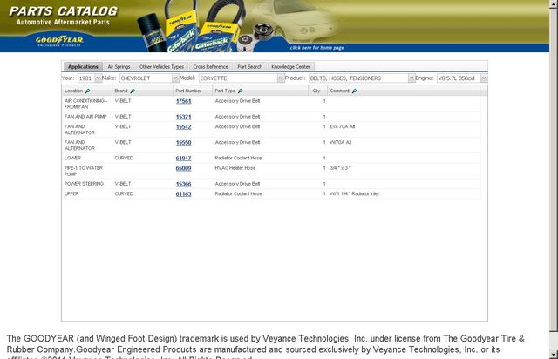This screenshot has height=359, width=558.
Task: Switch to the Applications tab
Action: [x=83, y=66]
